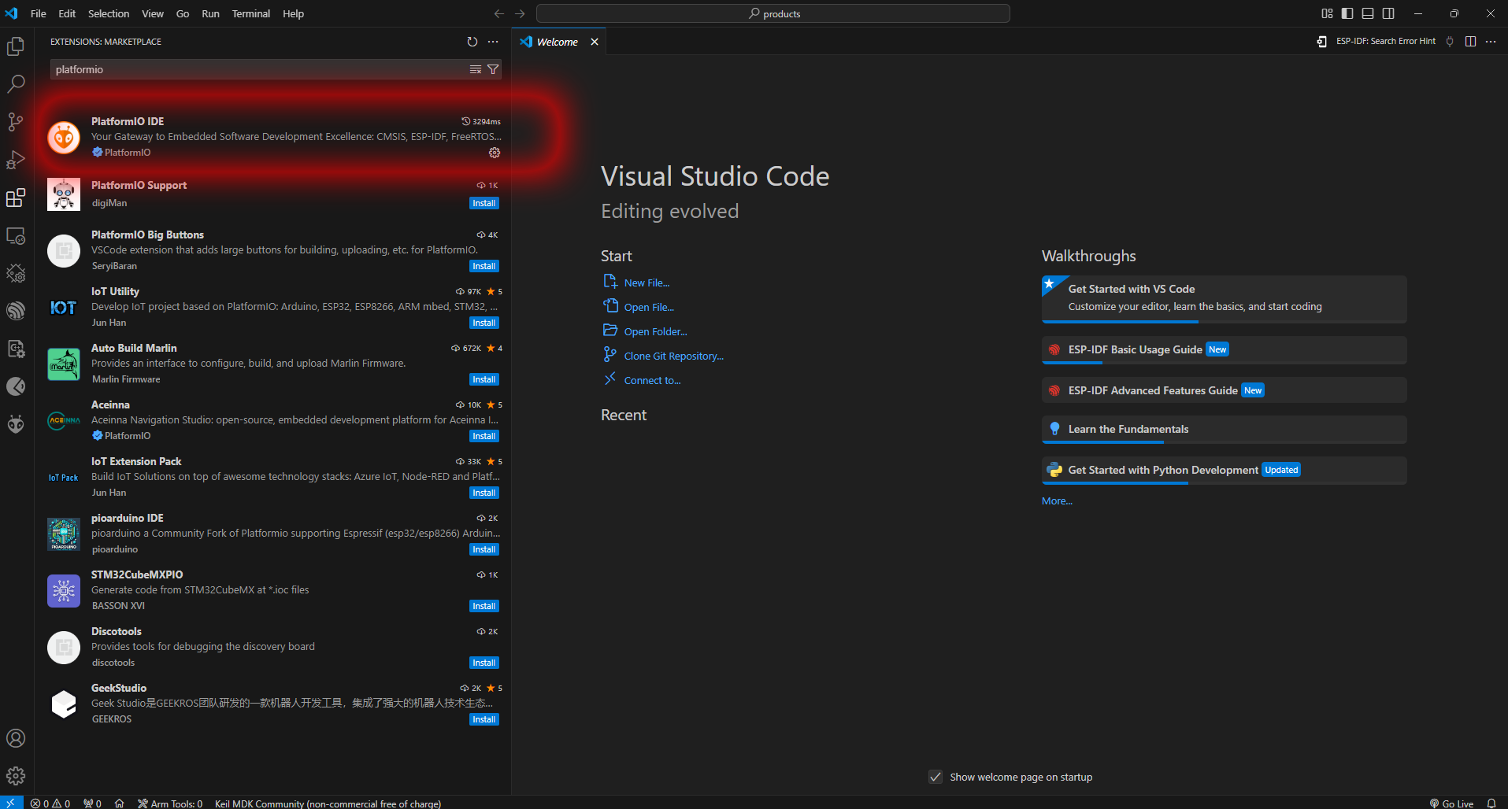
Task: Split the editor to the right
Action: (x=1470, y=42)
